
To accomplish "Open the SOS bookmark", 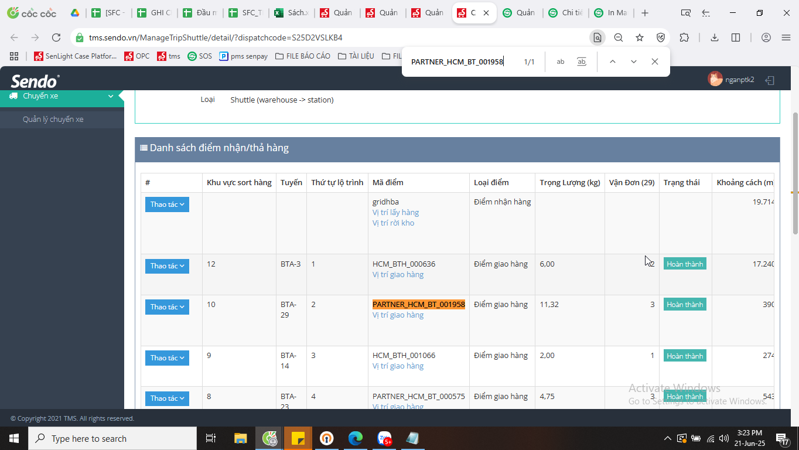I will coord(200,56).
